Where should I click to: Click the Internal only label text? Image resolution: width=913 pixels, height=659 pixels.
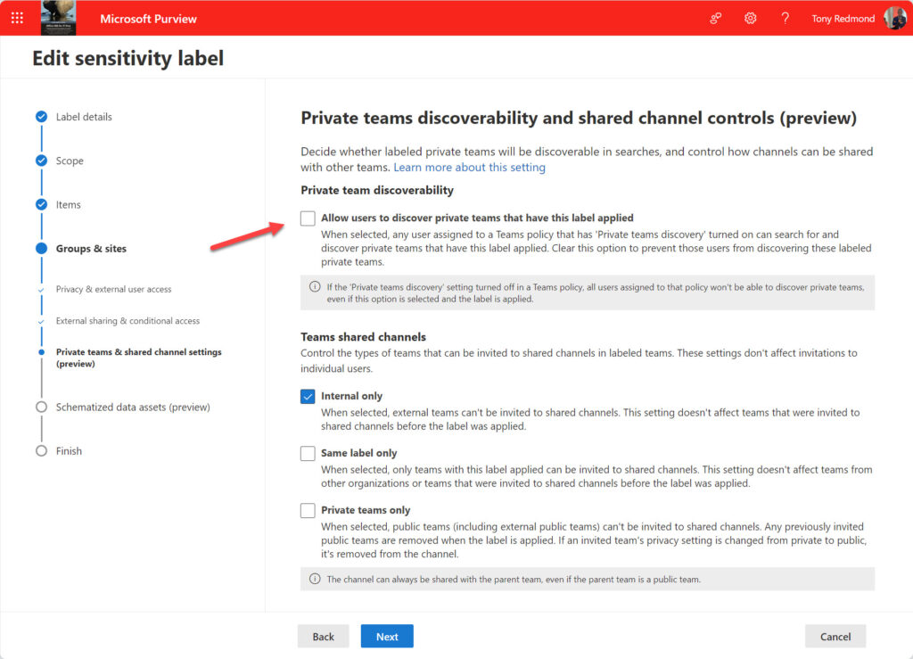point(351,397)
